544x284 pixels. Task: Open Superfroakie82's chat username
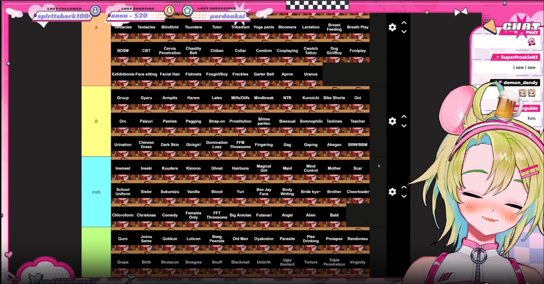[x=519, y=57]
